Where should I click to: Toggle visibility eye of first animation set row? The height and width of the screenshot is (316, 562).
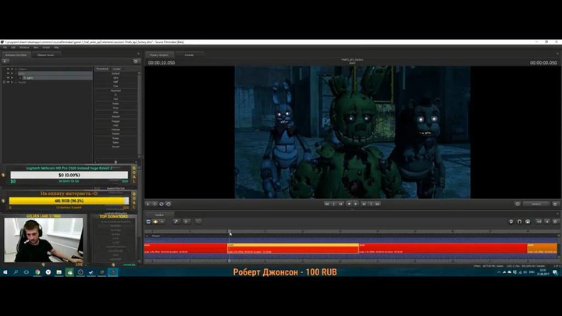pos(8,69)
